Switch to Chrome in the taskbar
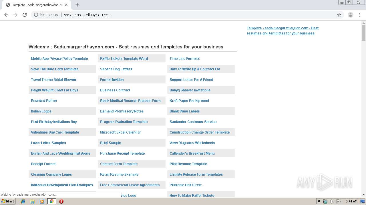 (x=51, y=201)
